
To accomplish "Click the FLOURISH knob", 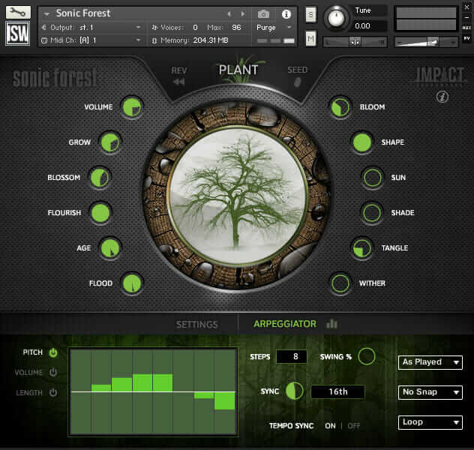I will (x=100, y=213).
